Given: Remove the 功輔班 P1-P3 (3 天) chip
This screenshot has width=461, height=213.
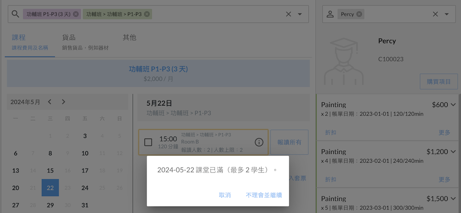Looking at the screenshot, I should (76, 14).
